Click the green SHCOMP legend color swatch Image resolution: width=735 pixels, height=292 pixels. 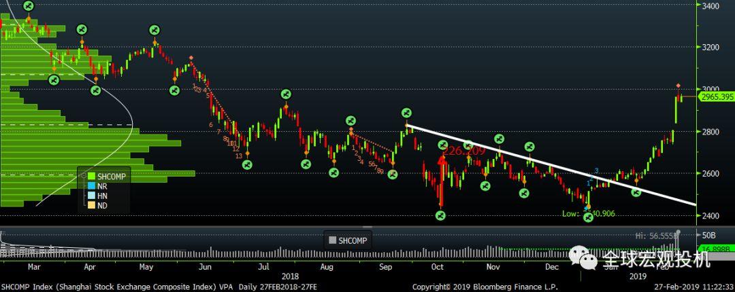[x=91, y=176]
